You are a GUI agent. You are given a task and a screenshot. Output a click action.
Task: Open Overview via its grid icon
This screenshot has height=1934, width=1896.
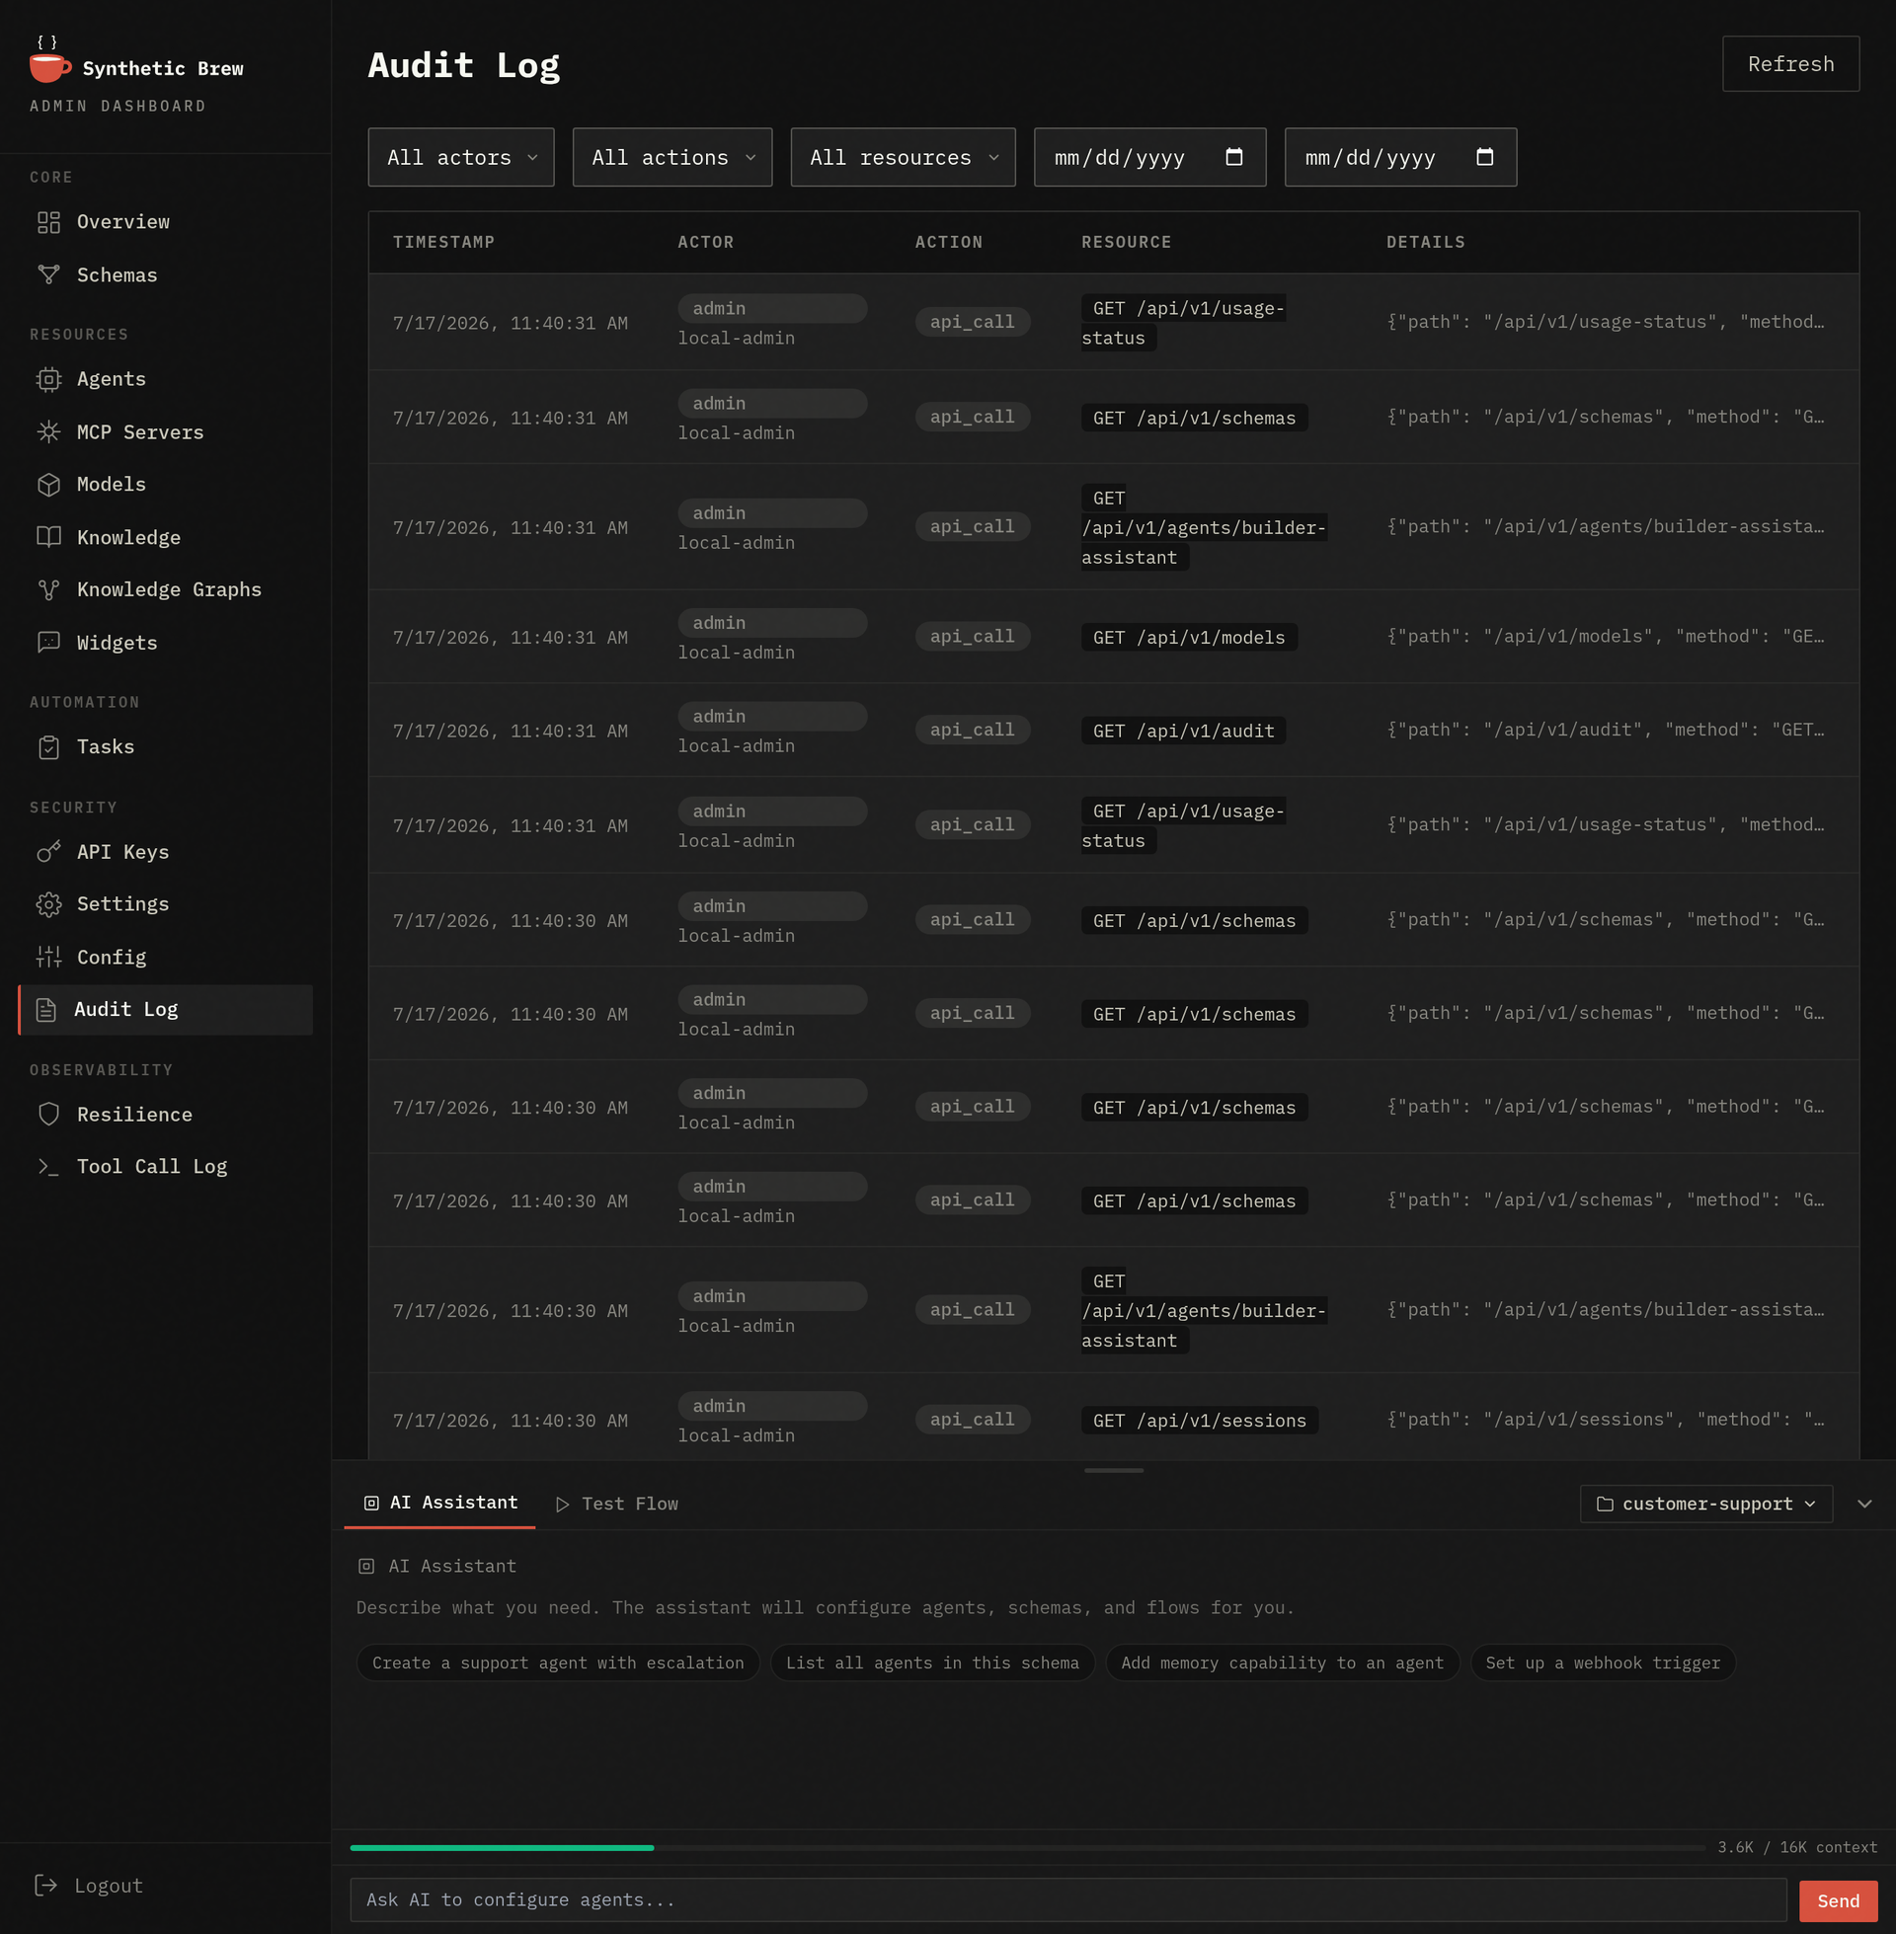click(x=48, y=222)
